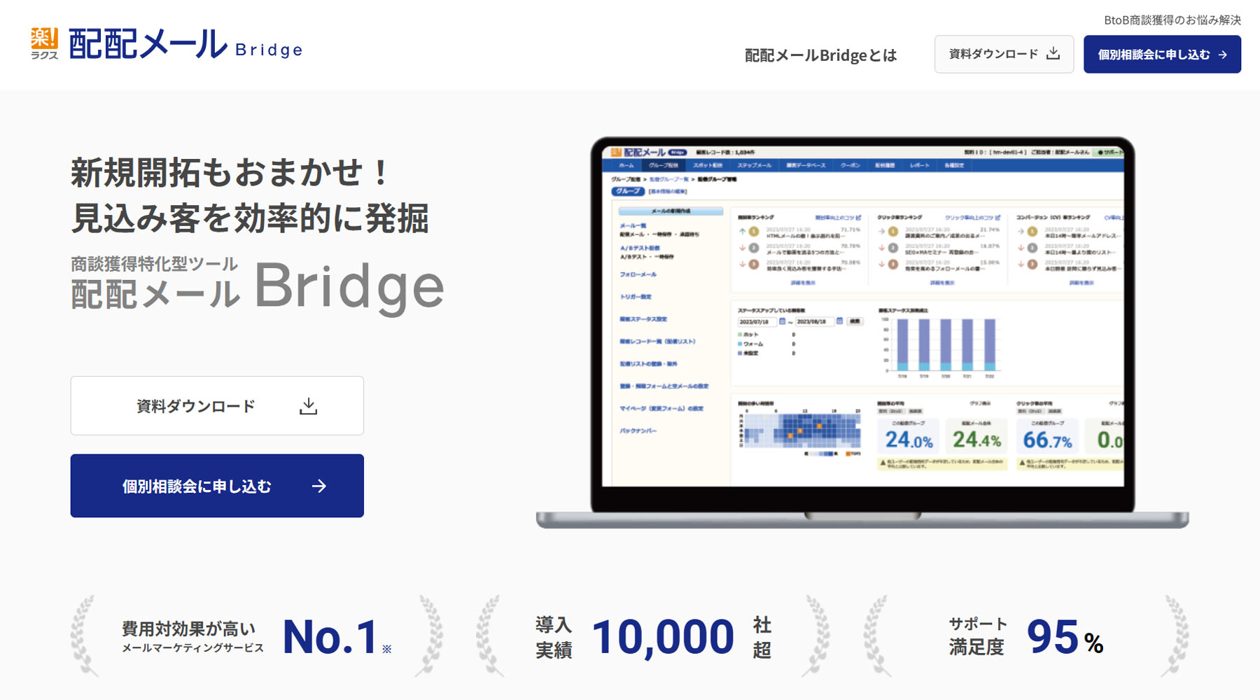Viewport: 1260px width, 700px height.
Task: Click the ※ footnote mark beside No.1
Action: [x=387, y=649]
